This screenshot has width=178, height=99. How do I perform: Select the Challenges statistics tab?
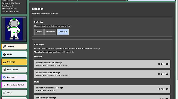[63, 32]
